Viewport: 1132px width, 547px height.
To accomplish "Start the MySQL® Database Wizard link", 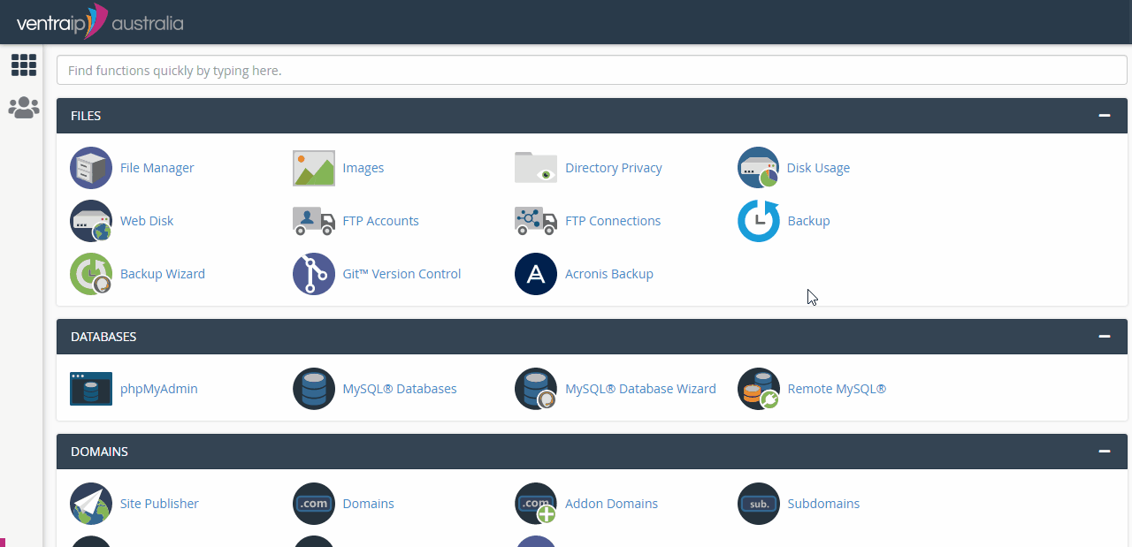I will pyautogui.click(x=640, y=389).
